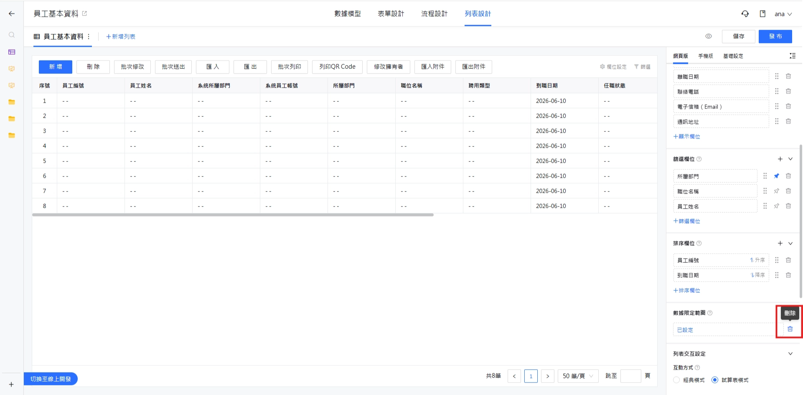The width and height of the screenshot is (803, 395).
Task: Click the 發布 publish button
Action: pos(775,36)
